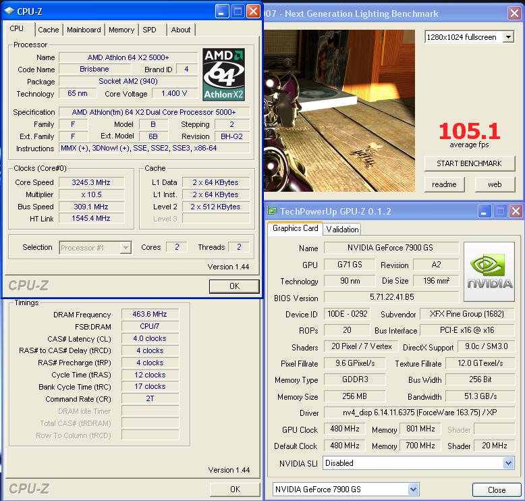The image size is (525, 501).
Task: Select the Cache tab
Action: click(x=48, y=30)
